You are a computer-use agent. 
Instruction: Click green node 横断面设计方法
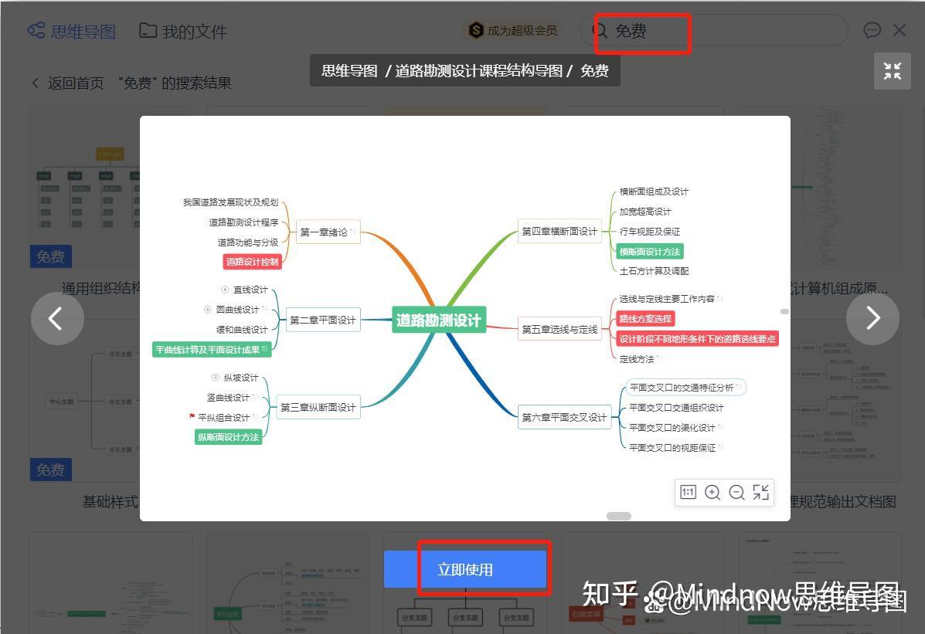point(649,251)
